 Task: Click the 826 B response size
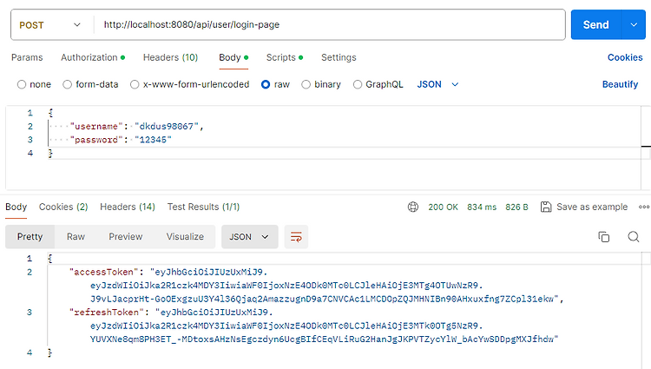click(516, 207)
